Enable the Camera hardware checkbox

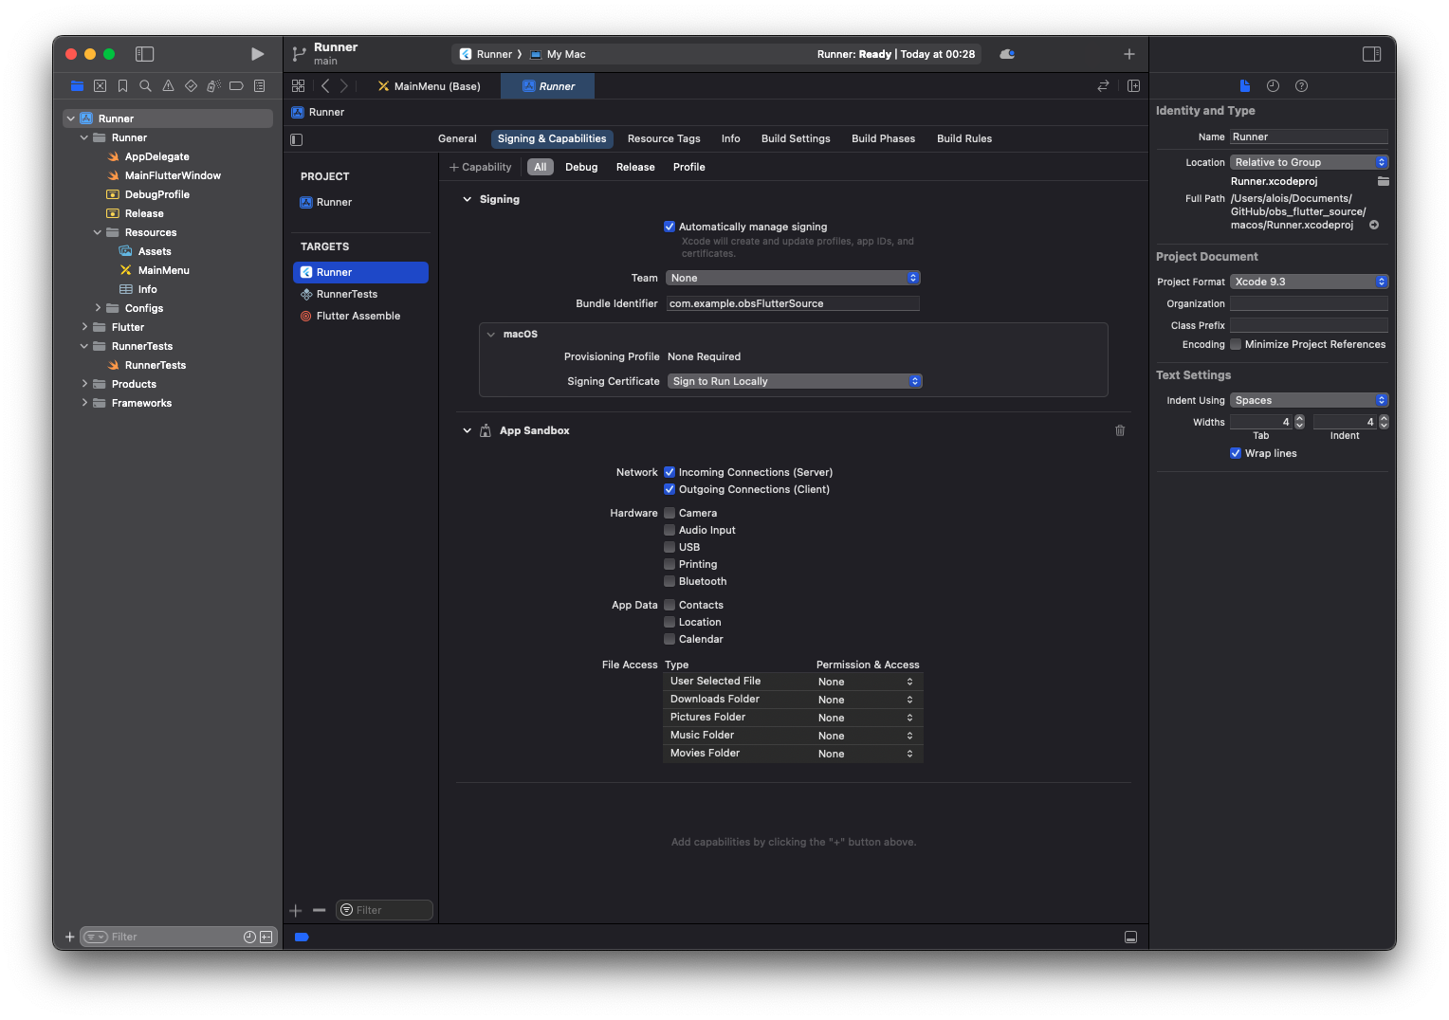(x=669, y=513)
